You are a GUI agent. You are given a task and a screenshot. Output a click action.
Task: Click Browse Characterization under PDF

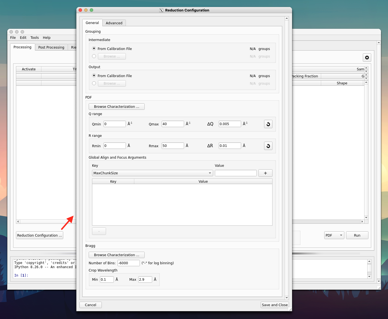[x=116, y=107]
